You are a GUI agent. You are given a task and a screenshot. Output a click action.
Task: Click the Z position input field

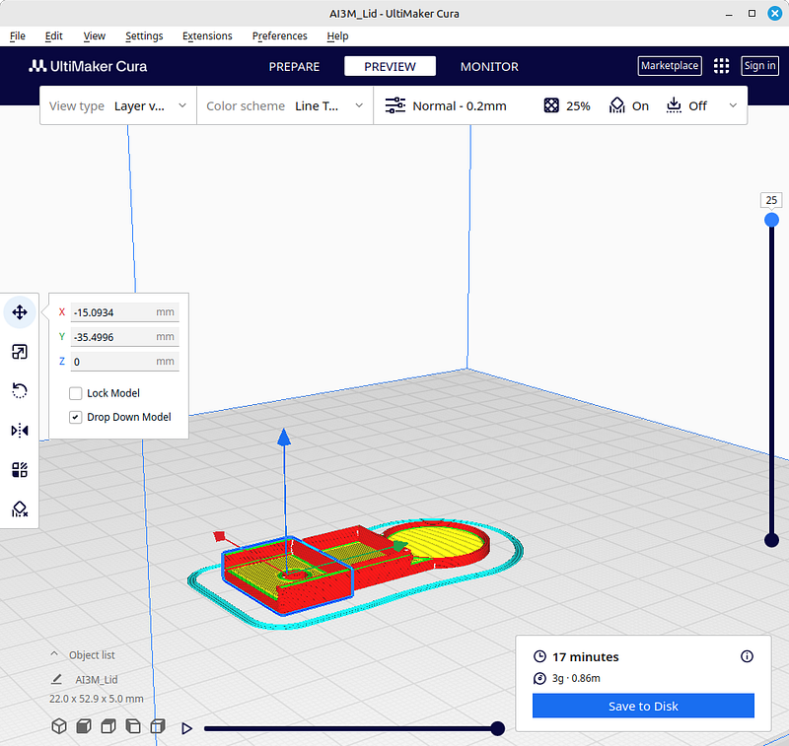point(124,362)
